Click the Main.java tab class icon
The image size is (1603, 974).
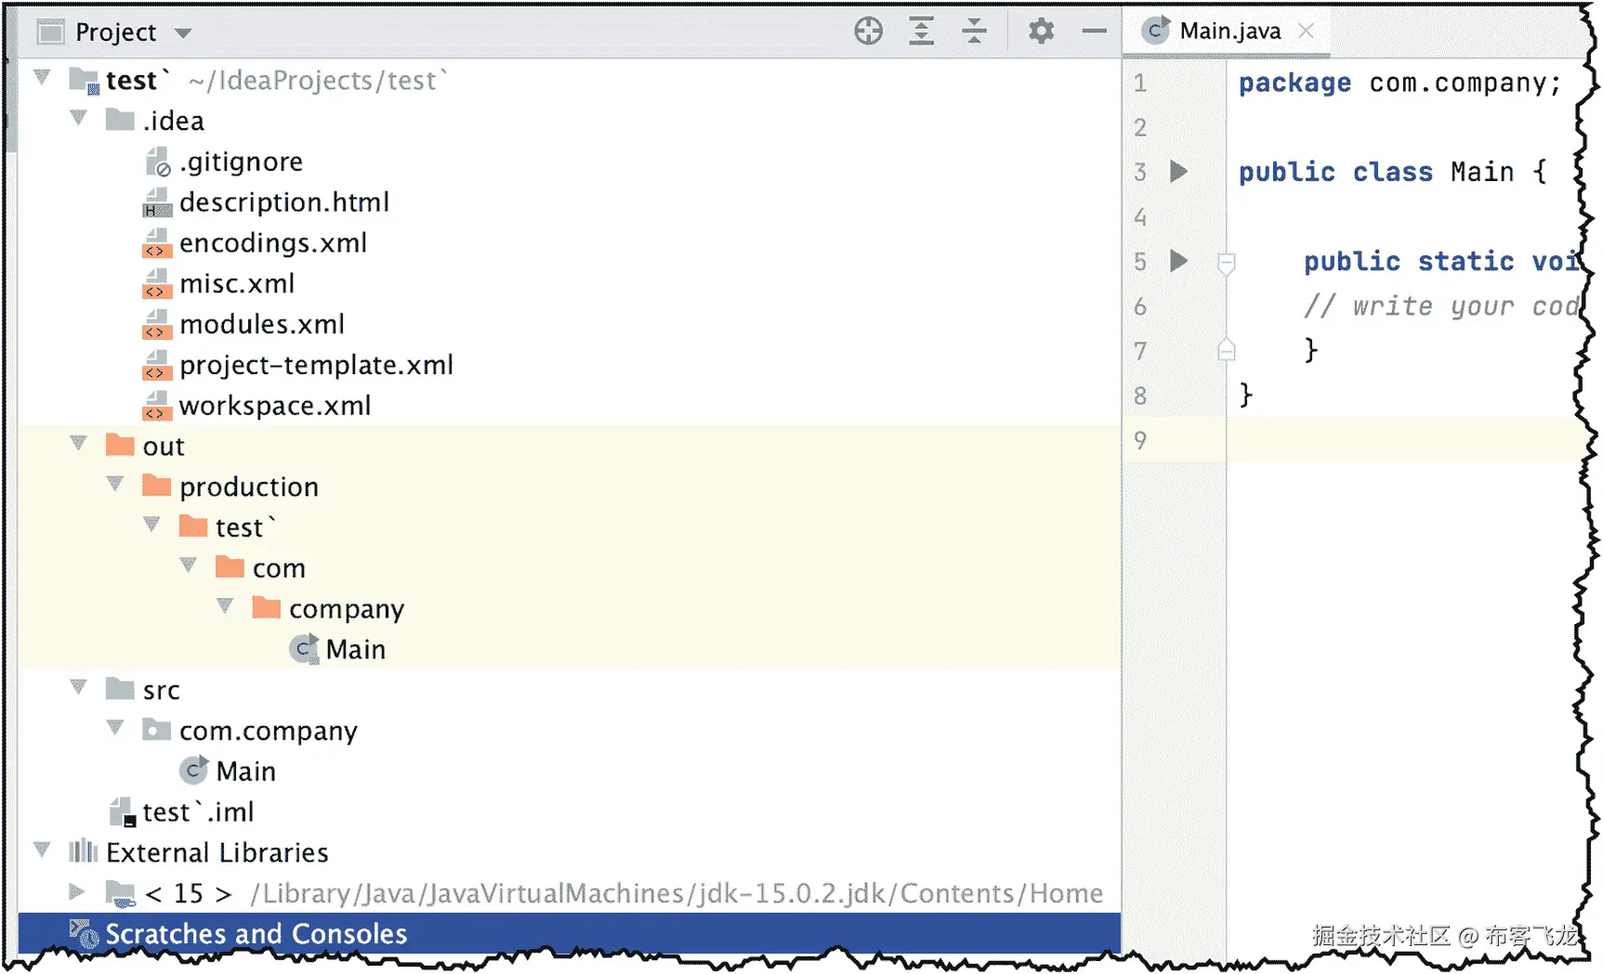click(x=1155, y=31)
